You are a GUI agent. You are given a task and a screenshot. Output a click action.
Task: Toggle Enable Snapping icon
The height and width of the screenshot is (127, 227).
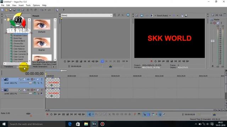point(144,114)
